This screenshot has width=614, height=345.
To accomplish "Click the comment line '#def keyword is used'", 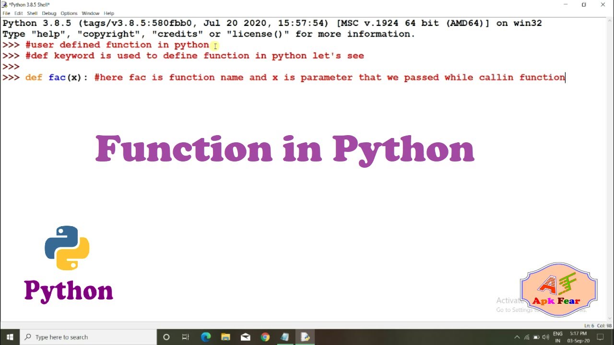I will tap(195, 56).
